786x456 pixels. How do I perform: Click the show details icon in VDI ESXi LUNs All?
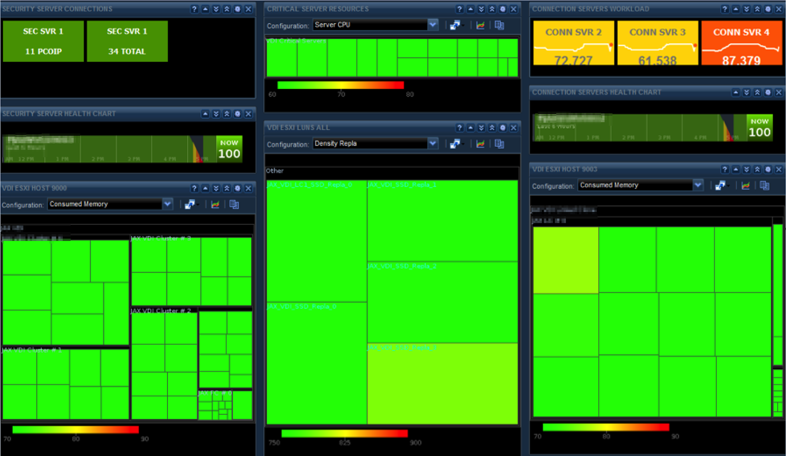499,144
